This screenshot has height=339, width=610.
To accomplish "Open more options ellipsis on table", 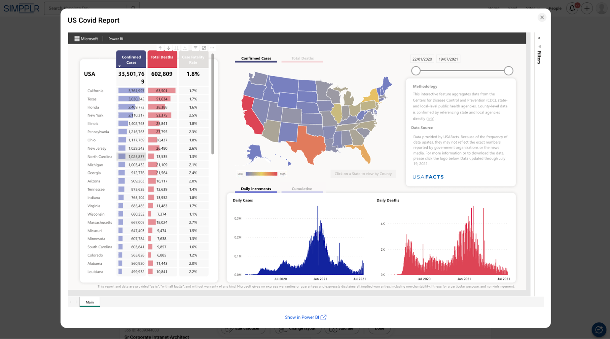I will click(212, 48).
